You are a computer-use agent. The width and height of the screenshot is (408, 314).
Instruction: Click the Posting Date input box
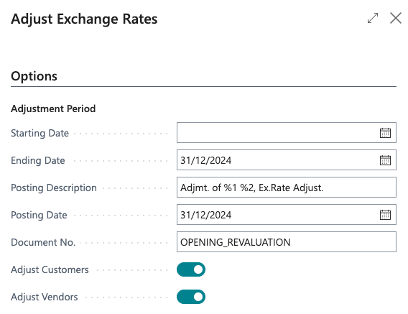click(x=277, y=215)
